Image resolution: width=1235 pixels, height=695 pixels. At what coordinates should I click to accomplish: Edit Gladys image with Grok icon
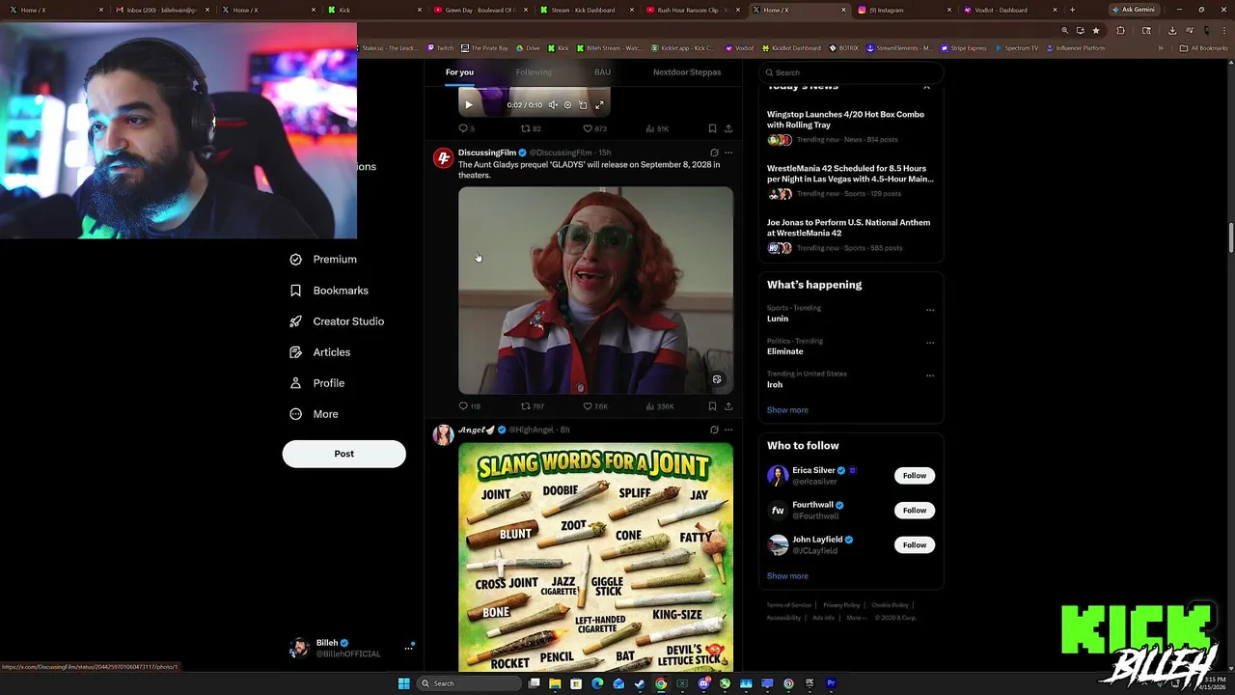(717, 379)
